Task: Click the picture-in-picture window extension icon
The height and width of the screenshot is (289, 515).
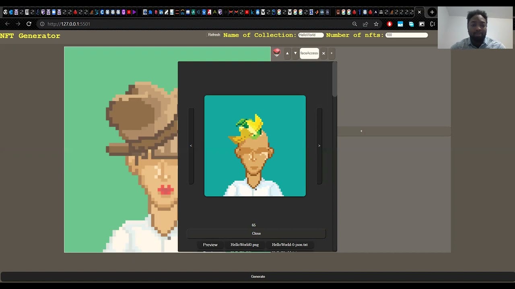Action: coord(422,24)
